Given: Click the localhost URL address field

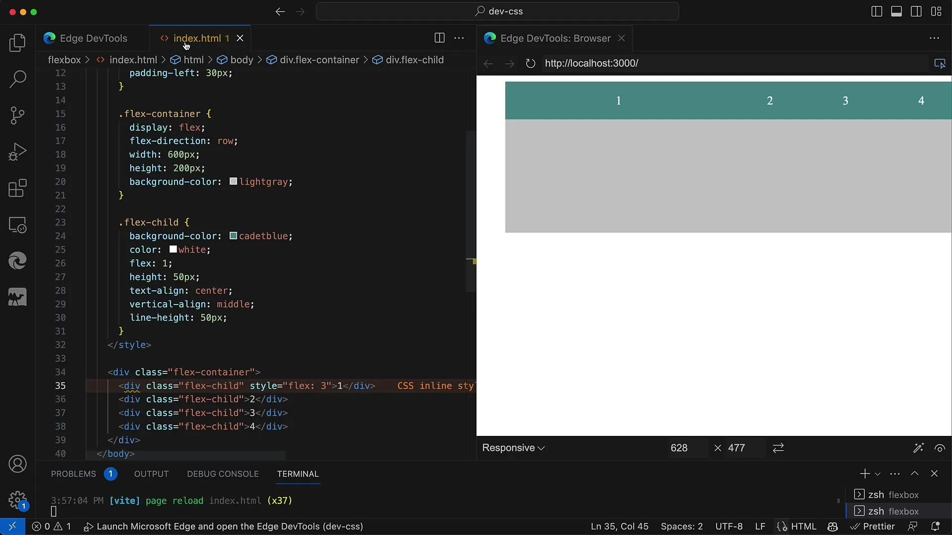Looking at the screenshot, I should 734,63.
